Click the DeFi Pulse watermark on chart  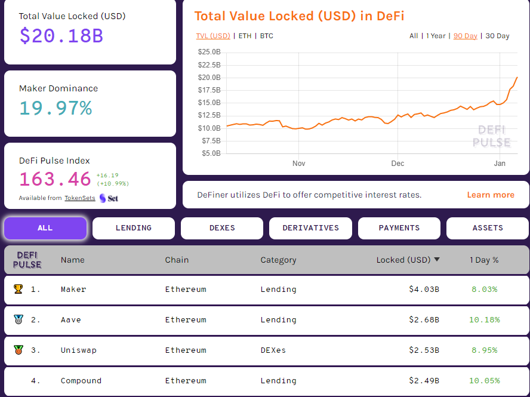(x=491, y=136)
